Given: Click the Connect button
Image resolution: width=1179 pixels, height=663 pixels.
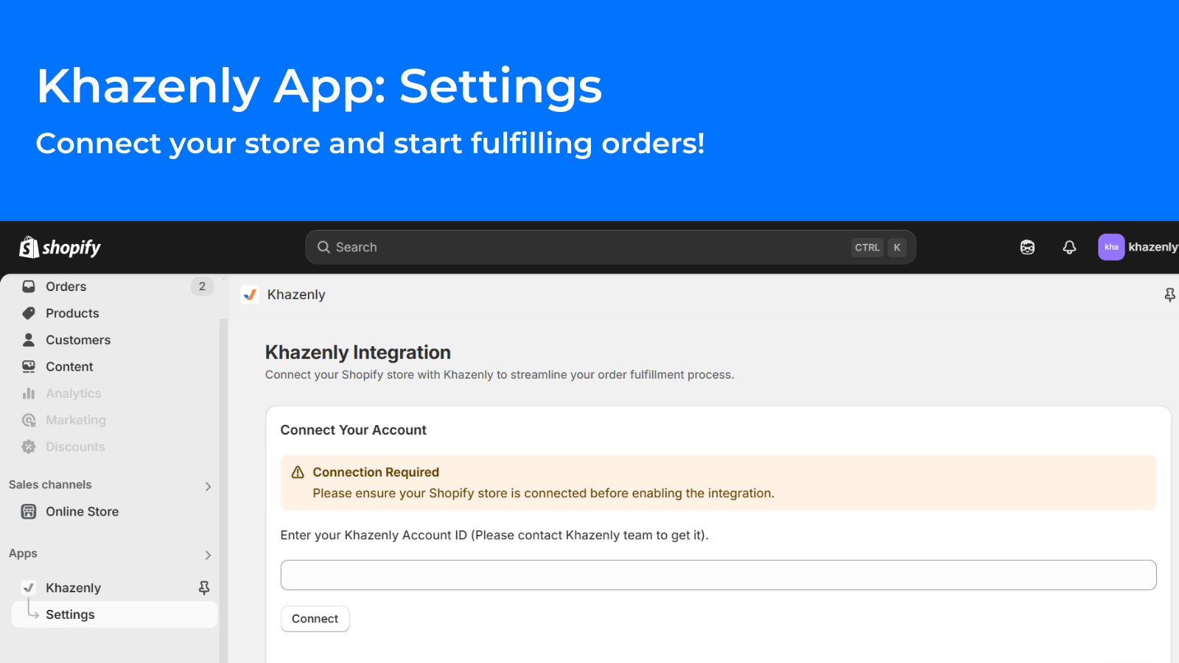Looking at the screenshot, I should point(315,619).
